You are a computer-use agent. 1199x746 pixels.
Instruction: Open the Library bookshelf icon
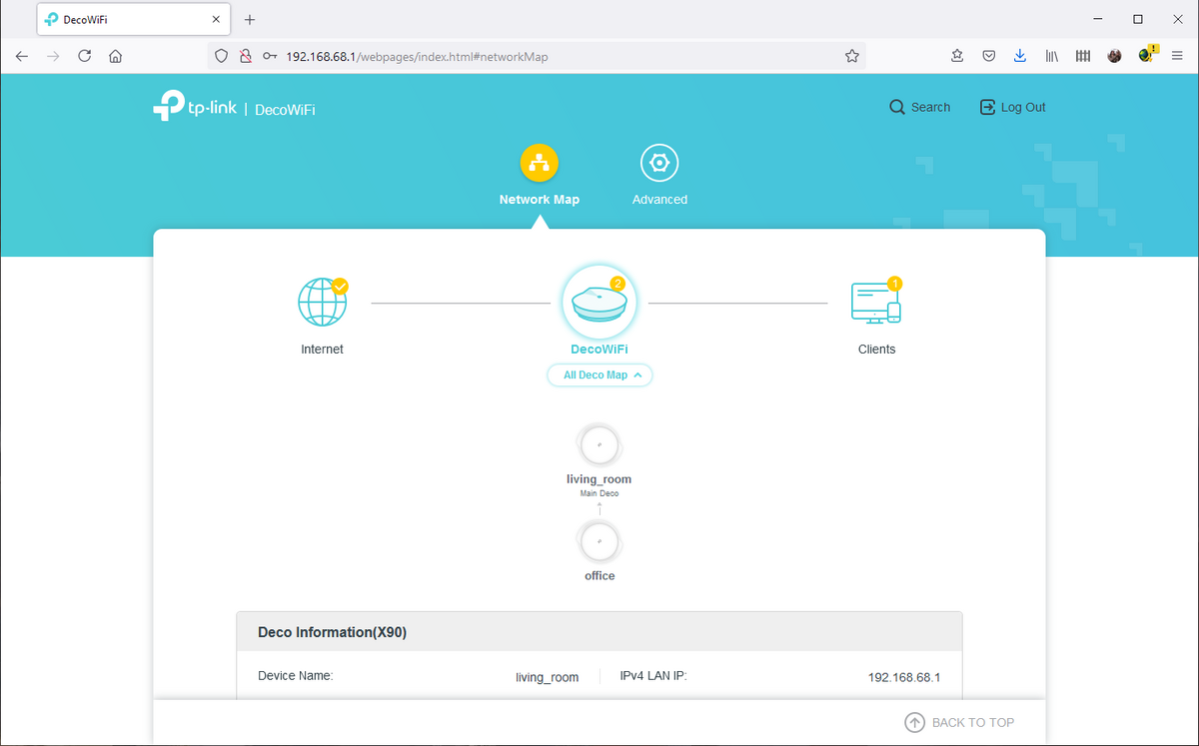point(1052,57)
